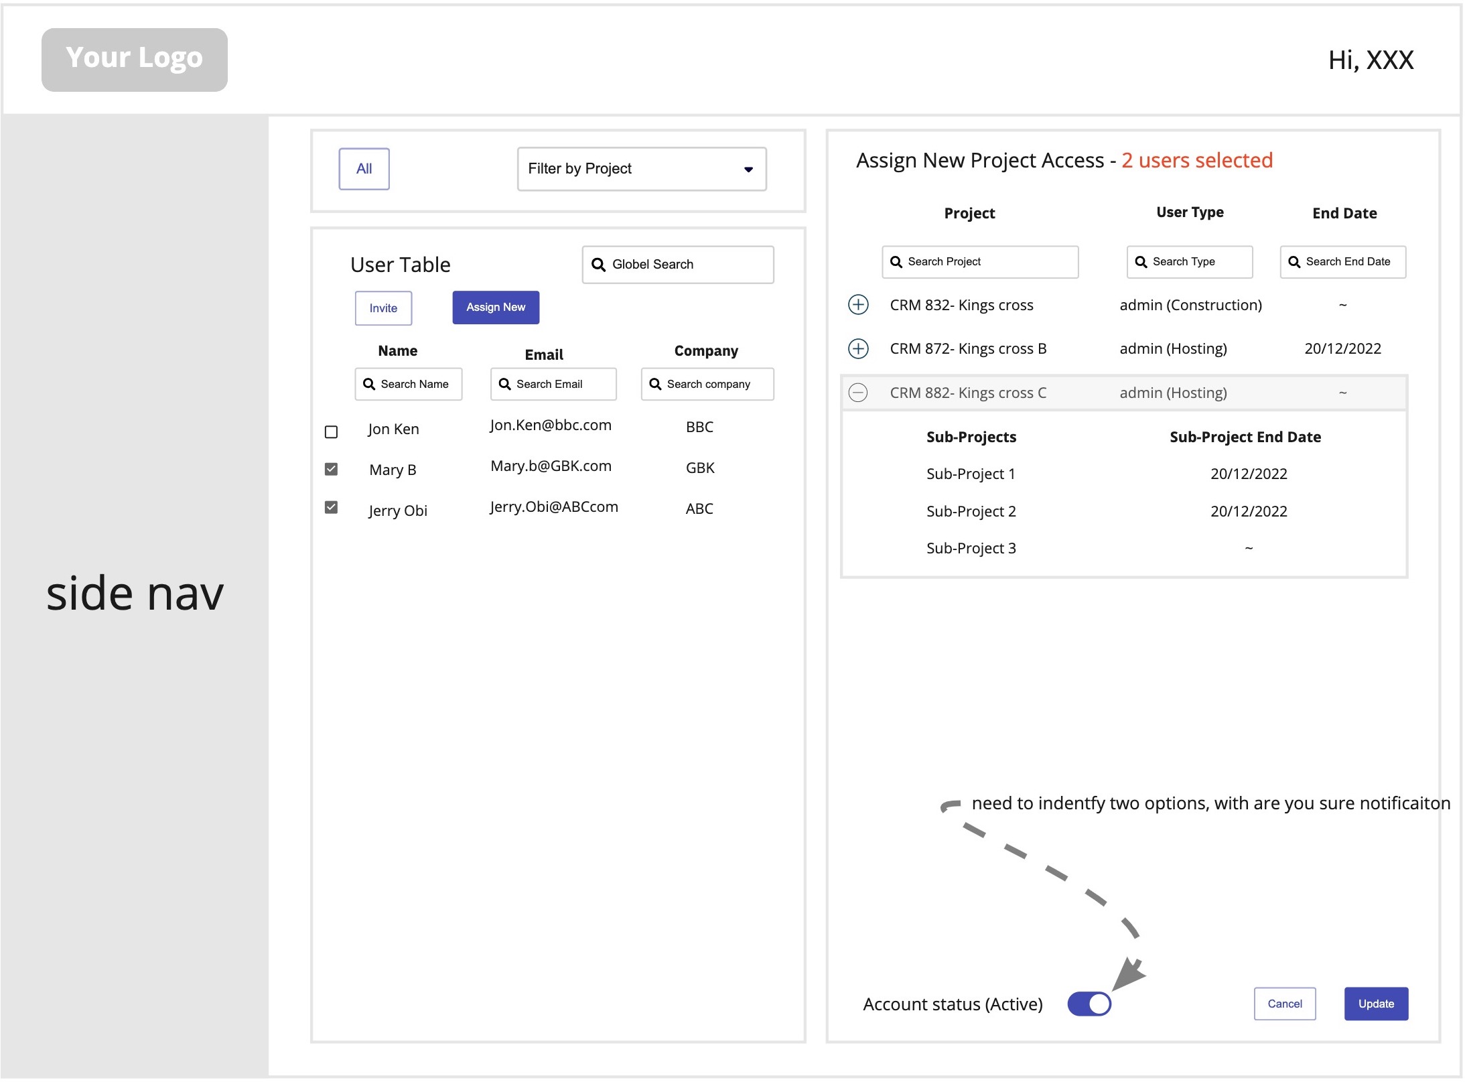Collapse CRM 882- Kings cross C row

pos(858,393)
